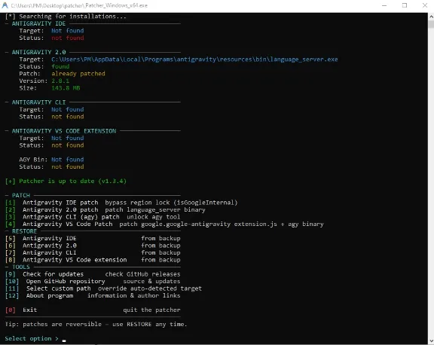Click restore option [6] Antigravity 2.0
Screen dimensions: 434x345
pos(93,246)
